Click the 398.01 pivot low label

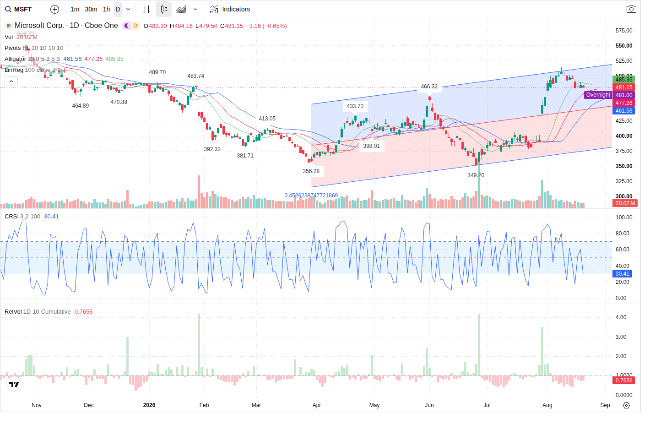pos(372,146)
